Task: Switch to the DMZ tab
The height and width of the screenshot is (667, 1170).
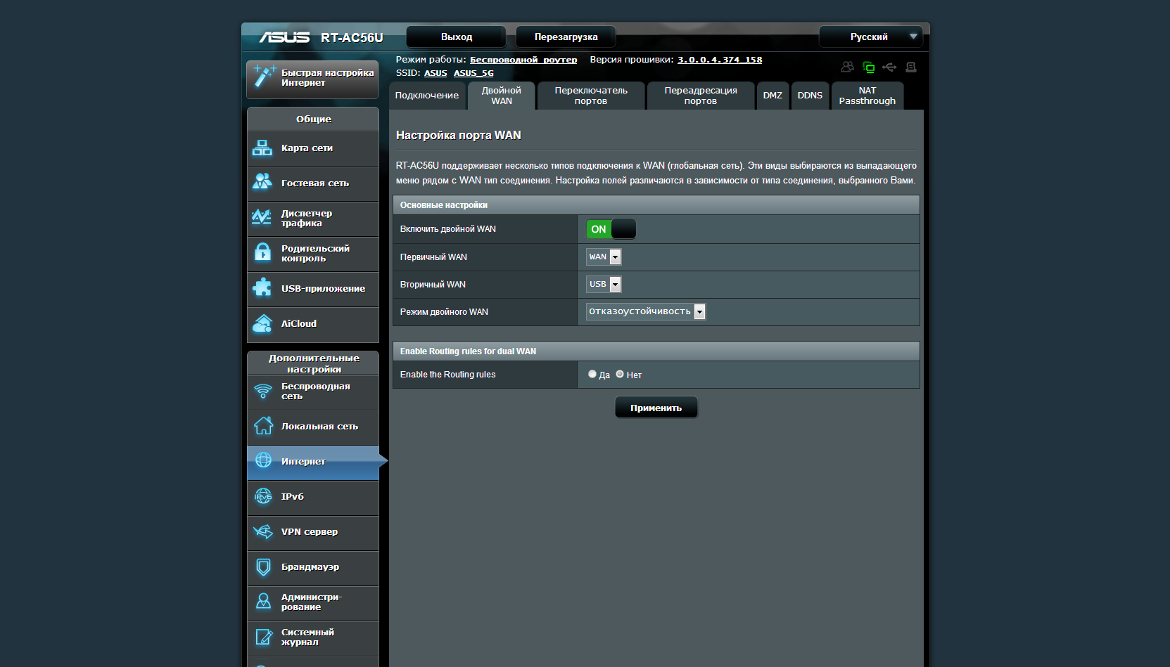Action: click(772, 96)
